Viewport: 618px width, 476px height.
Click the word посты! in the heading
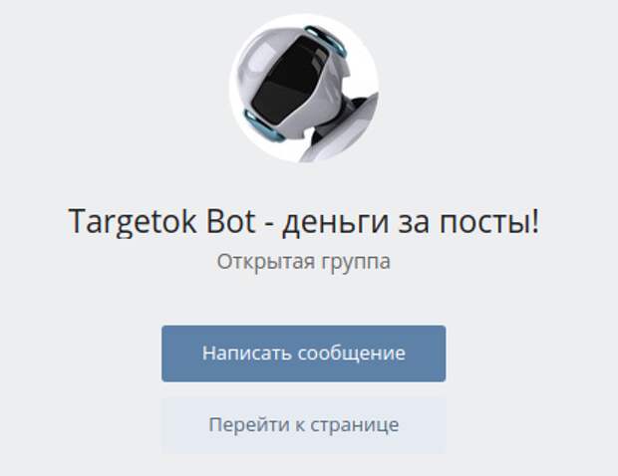[x=489, y=221]
